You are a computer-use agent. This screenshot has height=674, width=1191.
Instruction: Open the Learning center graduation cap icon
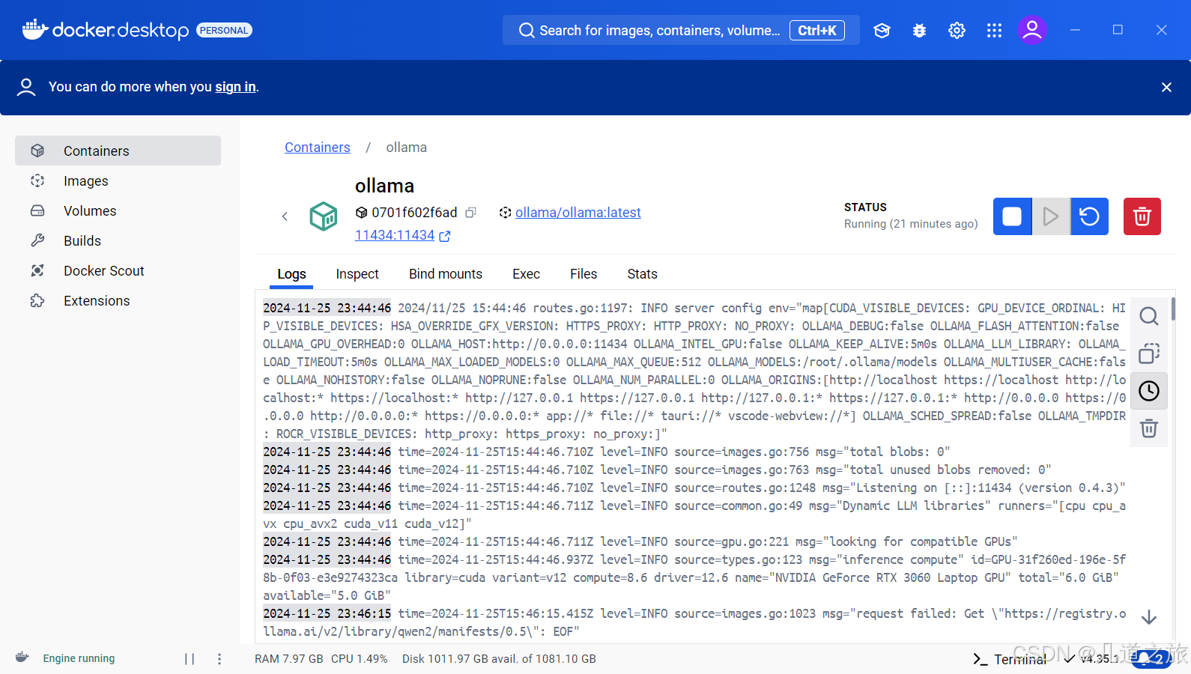(x=882, y=30)
